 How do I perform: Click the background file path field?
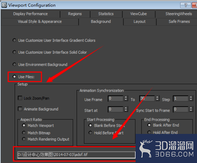[77, 155]
